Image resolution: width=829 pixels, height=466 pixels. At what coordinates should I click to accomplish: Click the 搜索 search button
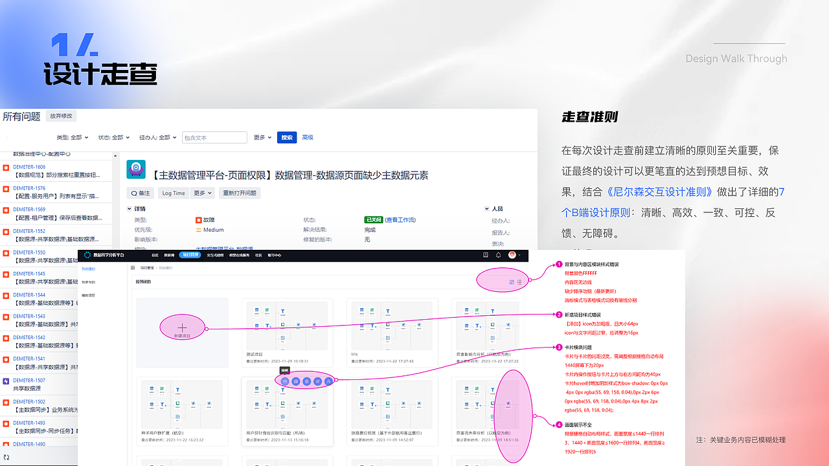287,137
